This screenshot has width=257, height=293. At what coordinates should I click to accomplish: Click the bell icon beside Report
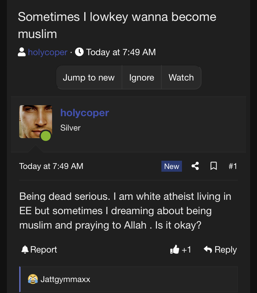pos(25,250)
